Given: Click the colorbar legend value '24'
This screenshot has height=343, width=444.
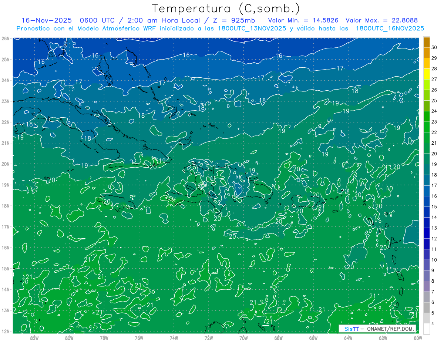Looking at the screenshot, I should 434,111.
